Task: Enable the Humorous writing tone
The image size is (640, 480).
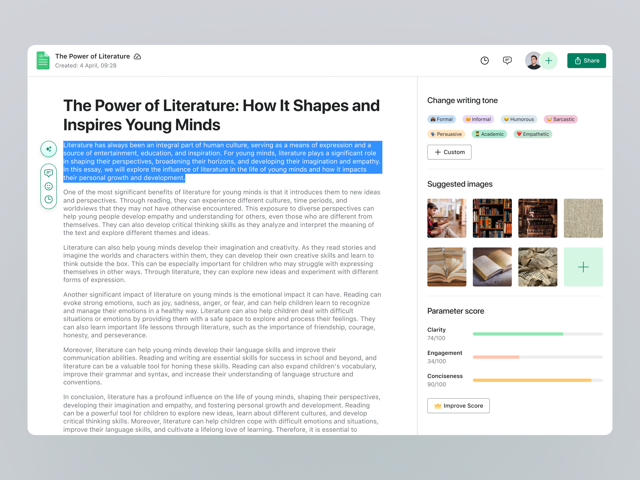Action: tap(519, 119)
